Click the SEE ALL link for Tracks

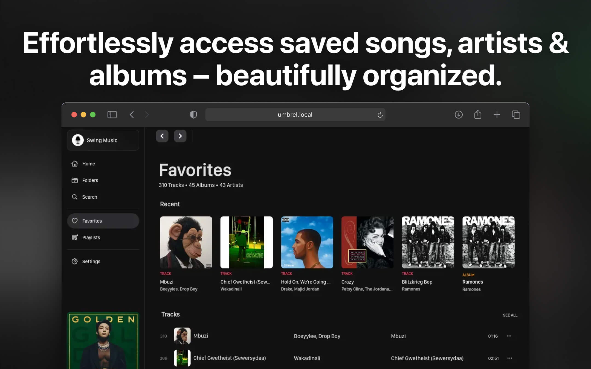pos(510,315)
